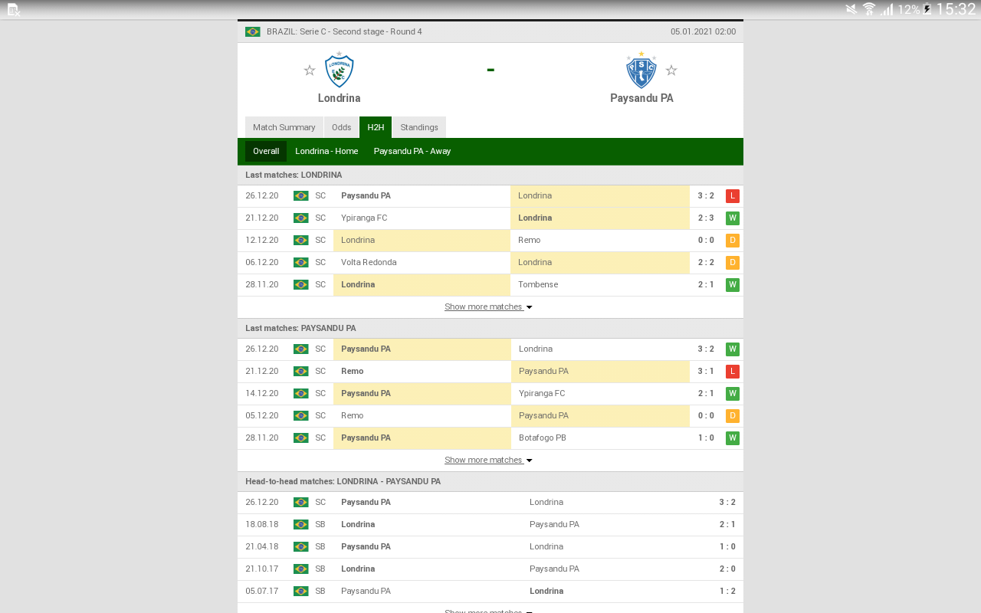Click the L badge on Remo 3:1 Paysandu
981x613 pixels.
coord(733,372)
